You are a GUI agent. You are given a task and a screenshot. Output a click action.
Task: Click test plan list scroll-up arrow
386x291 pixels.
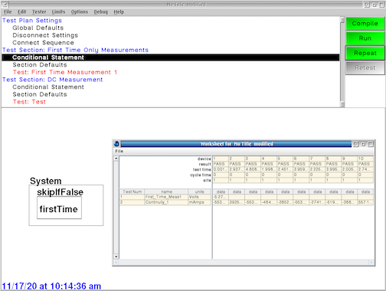click(x=342, y=20)
